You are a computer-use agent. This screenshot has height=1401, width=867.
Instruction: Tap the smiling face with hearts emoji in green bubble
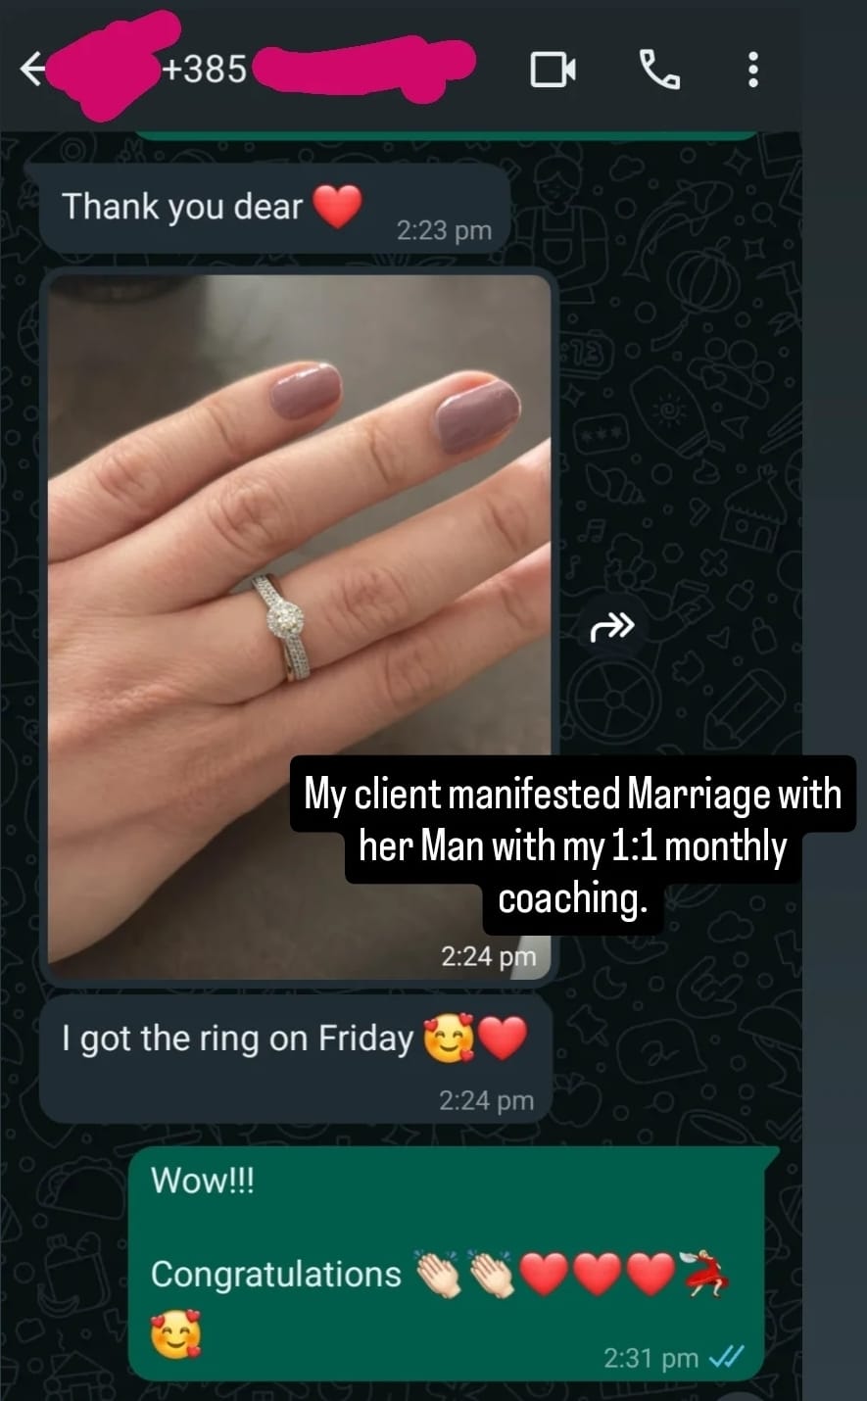pos(177,1333)
